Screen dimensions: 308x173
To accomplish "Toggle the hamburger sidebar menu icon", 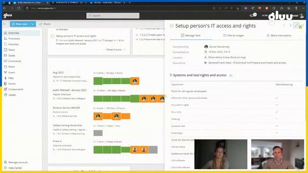I will tap(4, 24).
